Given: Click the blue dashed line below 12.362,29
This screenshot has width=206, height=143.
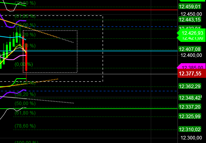Looking at the screenshot, I should click(89, 91).
